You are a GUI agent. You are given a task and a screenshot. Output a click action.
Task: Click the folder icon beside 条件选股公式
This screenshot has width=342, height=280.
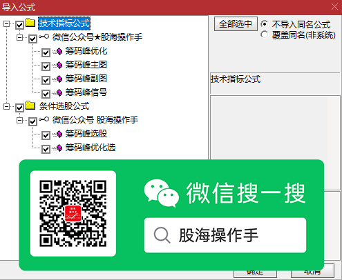30,106
